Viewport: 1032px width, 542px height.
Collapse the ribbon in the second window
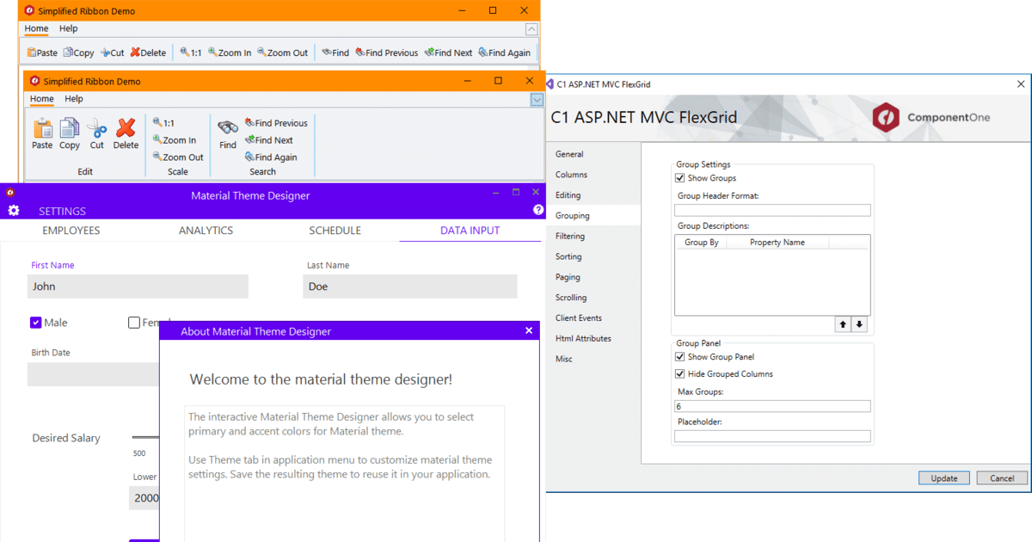pos(537,100)
